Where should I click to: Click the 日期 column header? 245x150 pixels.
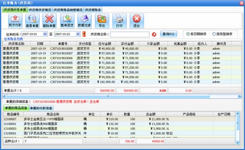pyautogui.click(x=40, y=44)
